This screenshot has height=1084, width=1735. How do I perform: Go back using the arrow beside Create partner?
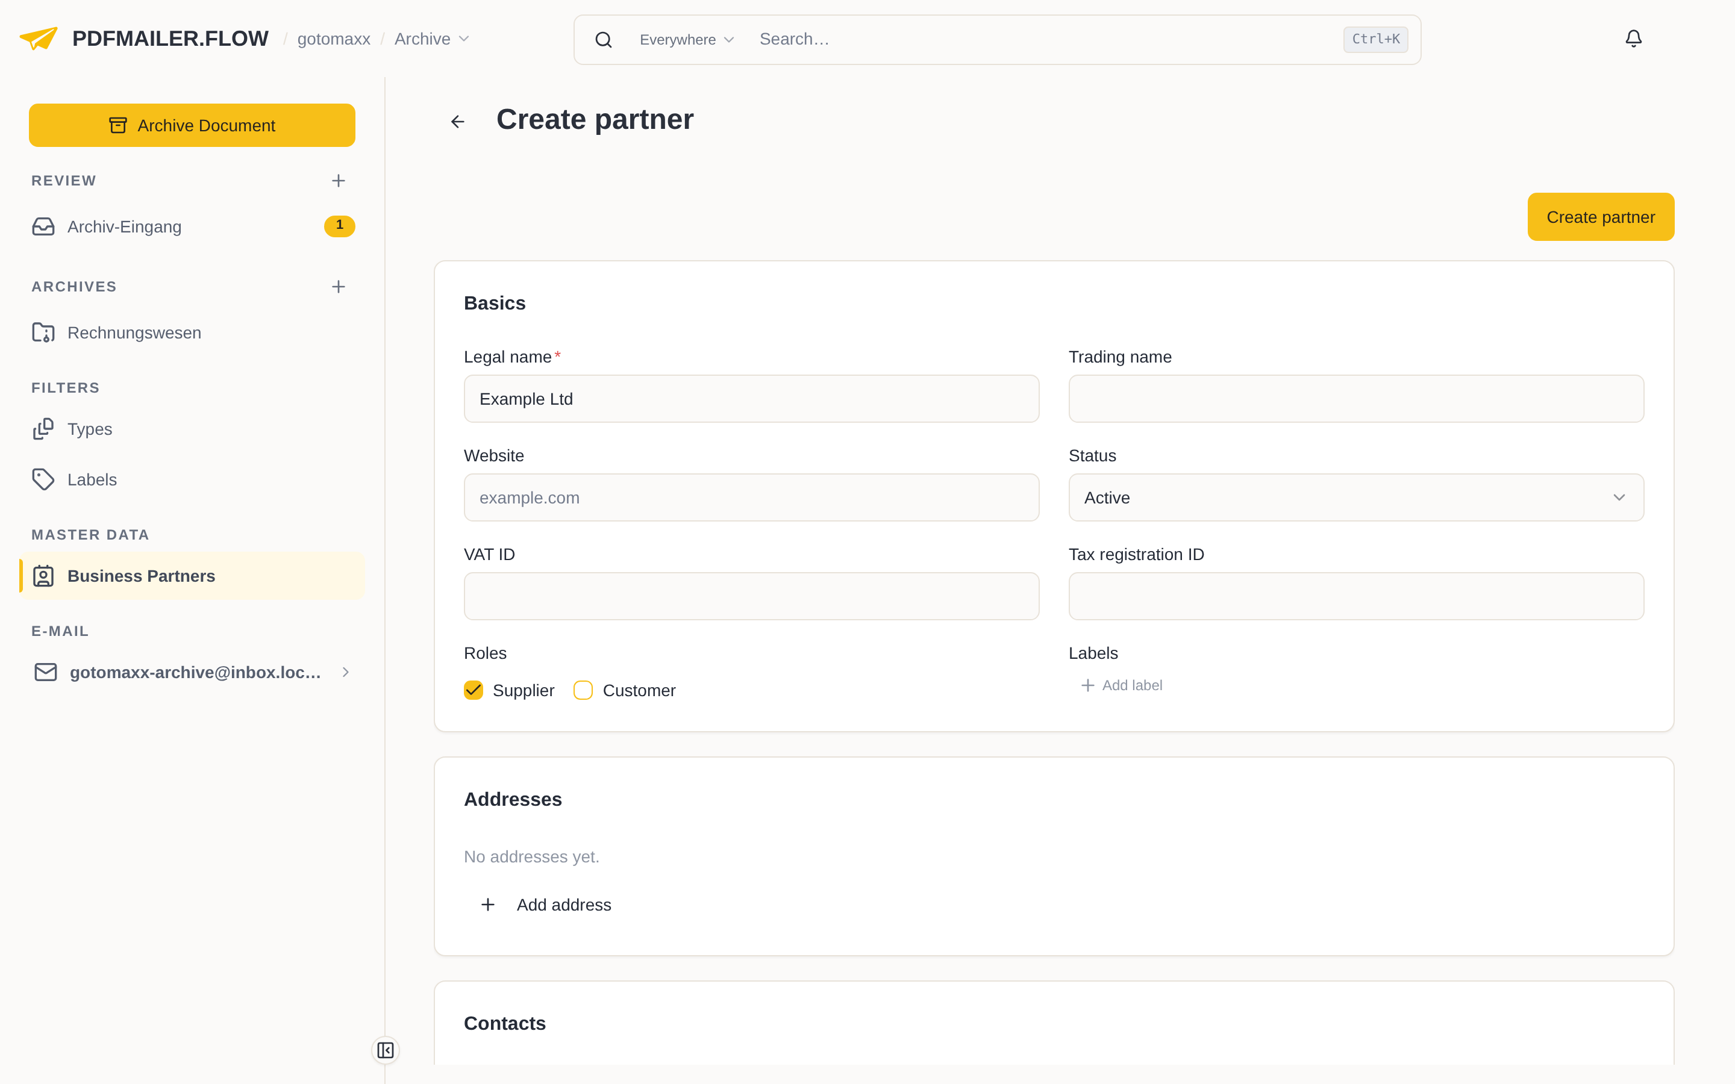[x=457, y=122]
